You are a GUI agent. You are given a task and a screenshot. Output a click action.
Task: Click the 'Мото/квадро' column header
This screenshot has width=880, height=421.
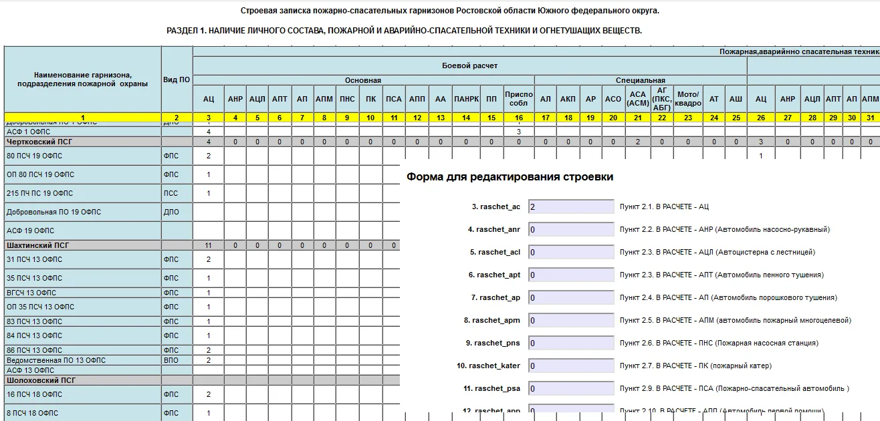point(687,99)
